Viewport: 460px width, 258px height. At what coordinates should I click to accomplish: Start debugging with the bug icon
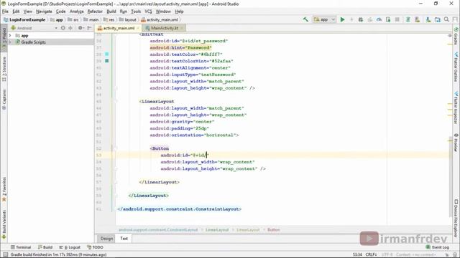click(361, 19)
